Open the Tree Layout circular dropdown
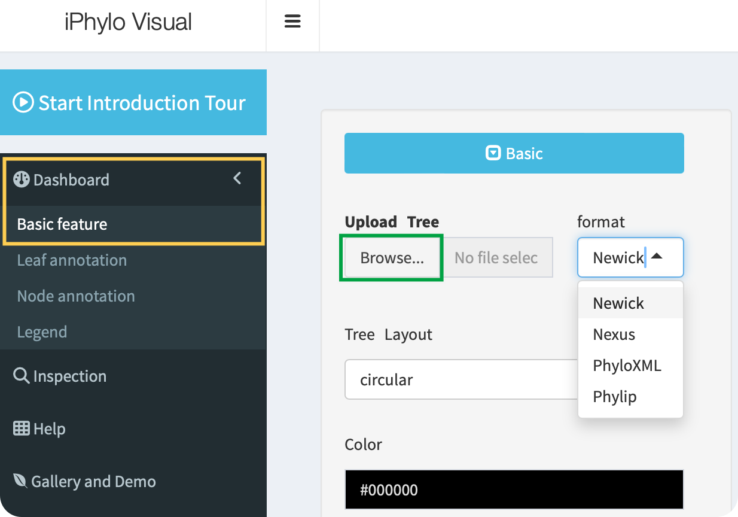 point(461,379)
